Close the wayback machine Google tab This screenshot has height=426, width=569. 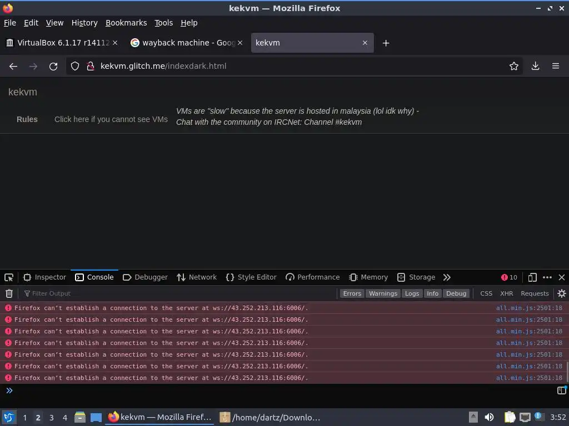(x=240, y=43)
